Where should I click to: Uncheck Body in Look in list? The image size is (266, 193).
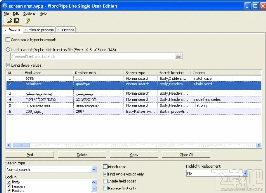(x=9, y=182)
